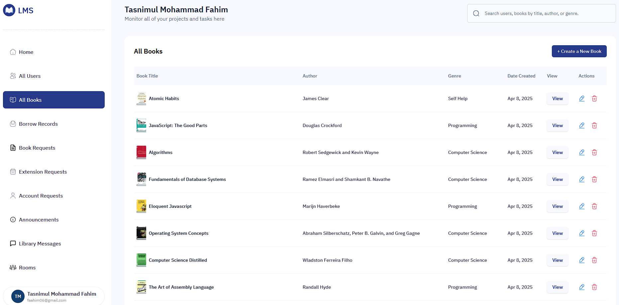
Task: Click the Genre column header
Action: [x=455, y=76]
